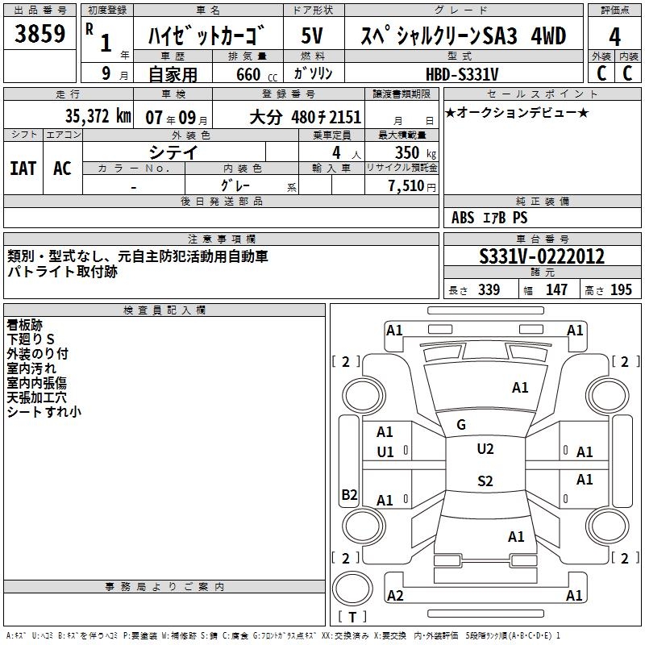The image size is (645, 645).
Task: Click the オークションデビュー sales point text
Action: (x=517, y=112)
